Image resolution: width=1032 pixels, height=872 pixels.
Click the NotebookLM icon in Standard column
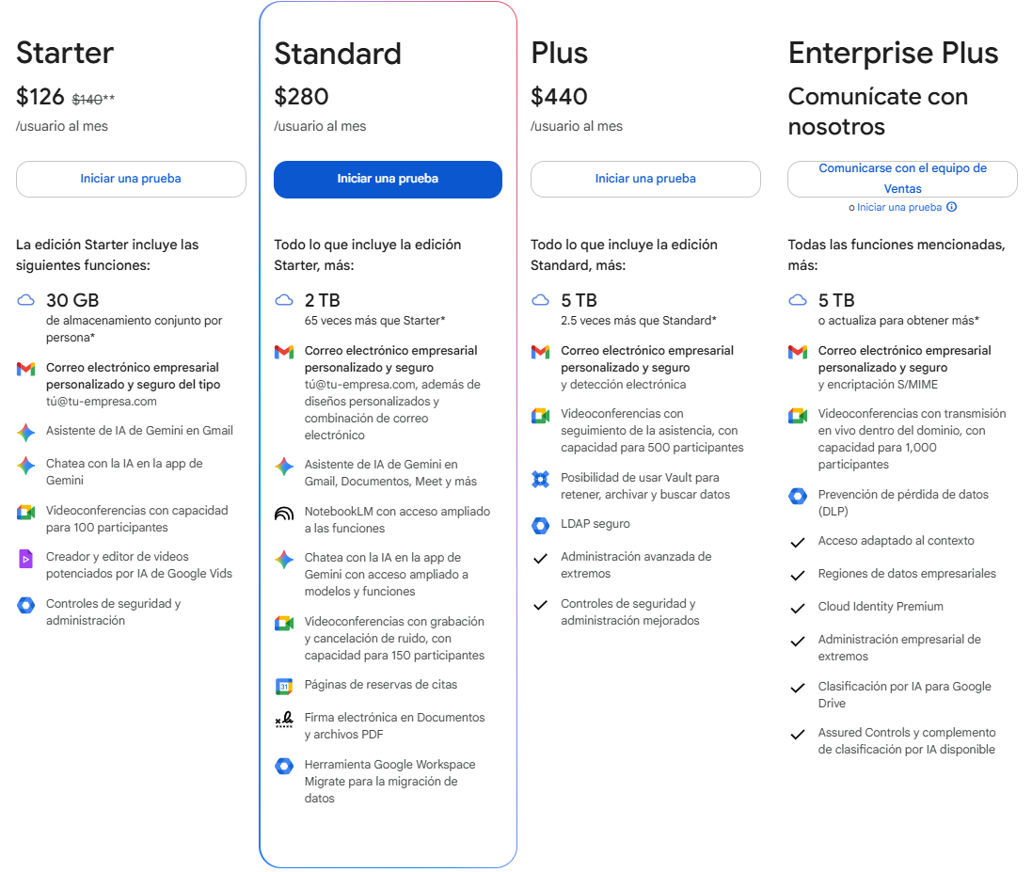[x=284, y=514]
